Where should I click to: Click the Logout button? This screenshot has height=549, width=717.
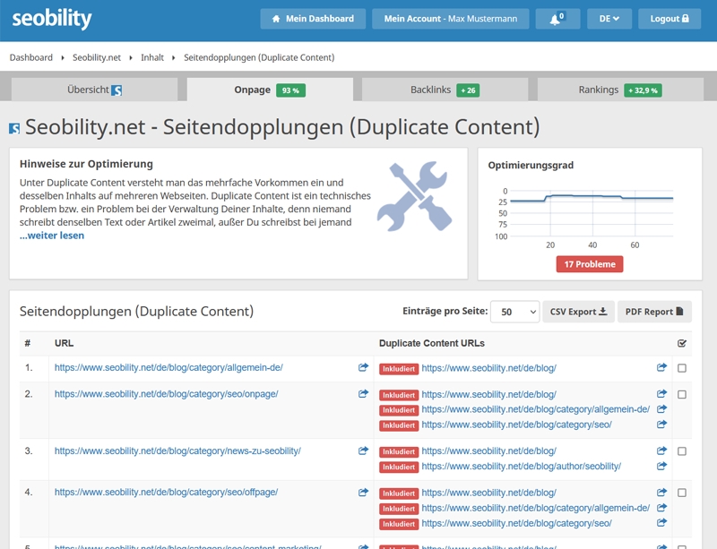(x=669, y=19)
